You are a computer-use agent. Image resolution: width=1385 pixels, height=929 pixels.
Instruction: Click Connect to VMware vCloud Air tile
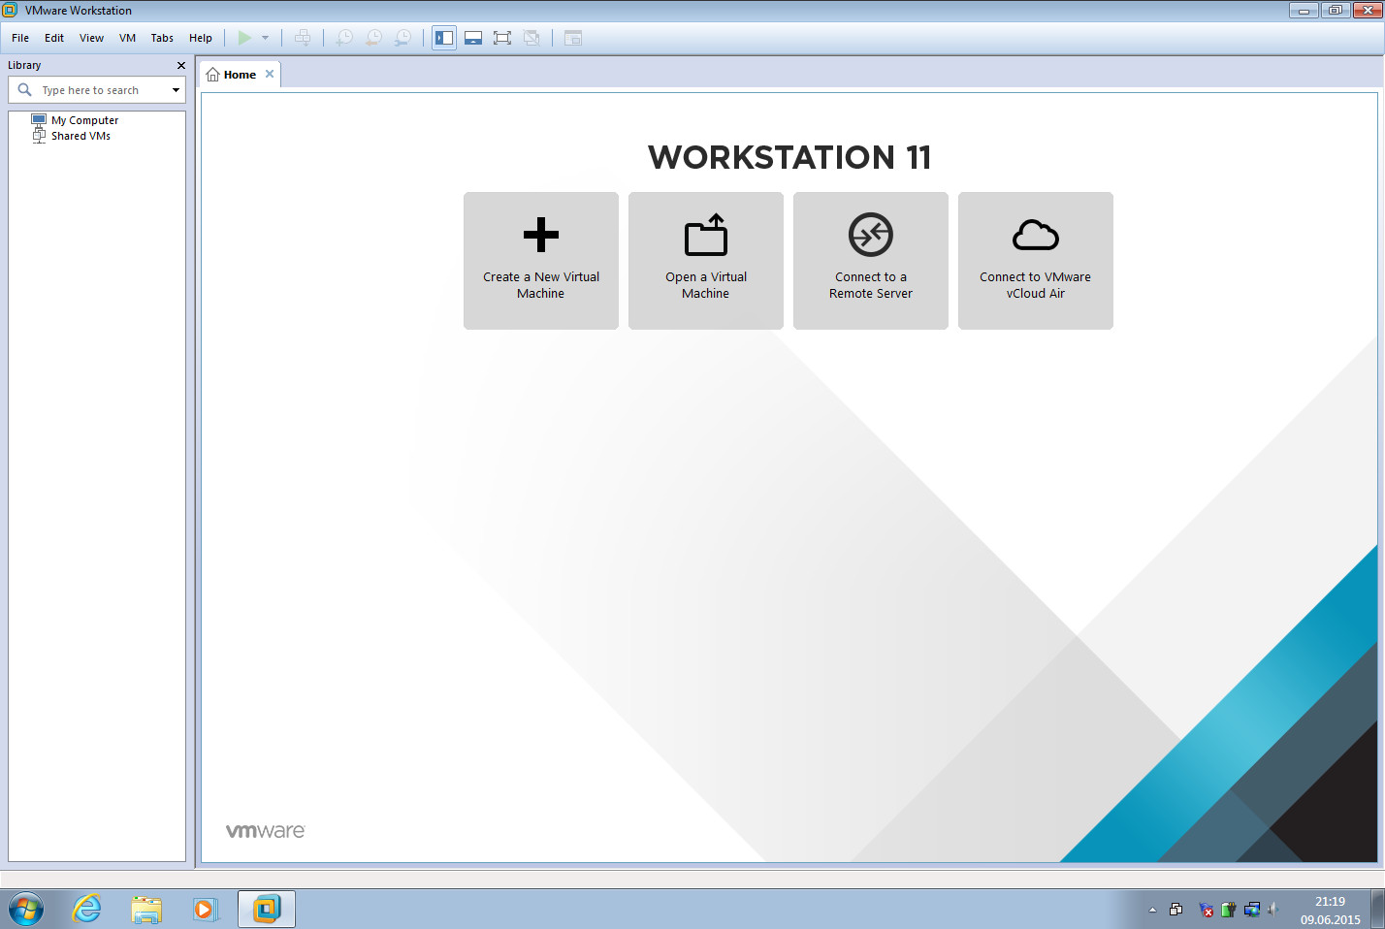(x=1036, y=261)
